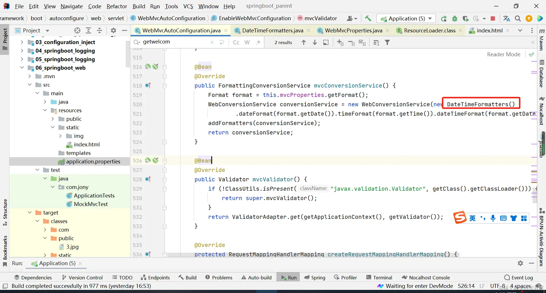The image size is (546, 293).
Task: Click the filter search results funnel icon
Action: tap(387, 42)
